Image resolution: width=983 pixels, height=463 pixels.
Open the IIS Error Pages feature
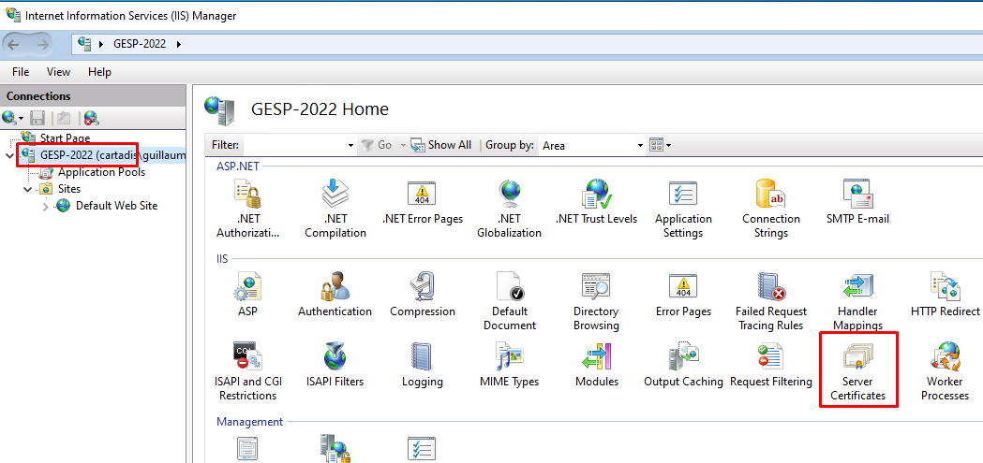pos(683,295)
